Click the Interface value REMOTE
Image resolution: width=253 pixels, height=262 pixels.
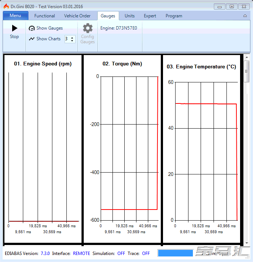pos(82,254)
